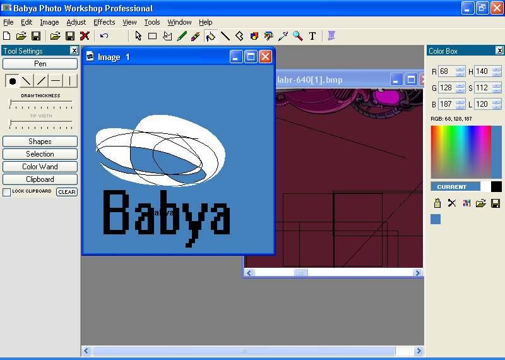Click the red X delete icon in toolbar
This screenshot has width=505, height=360.
(x=85, y=36)
